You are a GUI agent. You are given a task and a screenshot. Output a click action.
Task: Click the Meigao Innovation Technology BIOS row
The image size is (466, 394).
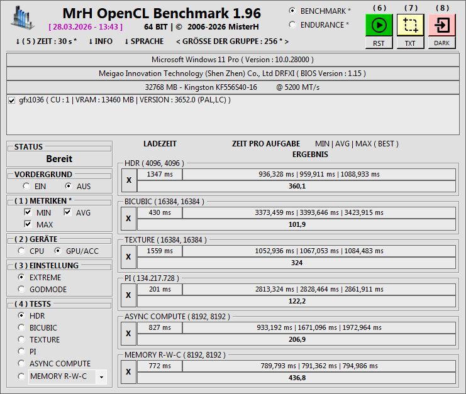(x=233, y=74)
